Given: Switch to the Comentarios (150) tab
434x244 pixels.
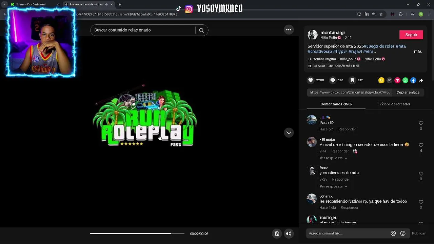Looking at the screenshot, I should point(336,104).
